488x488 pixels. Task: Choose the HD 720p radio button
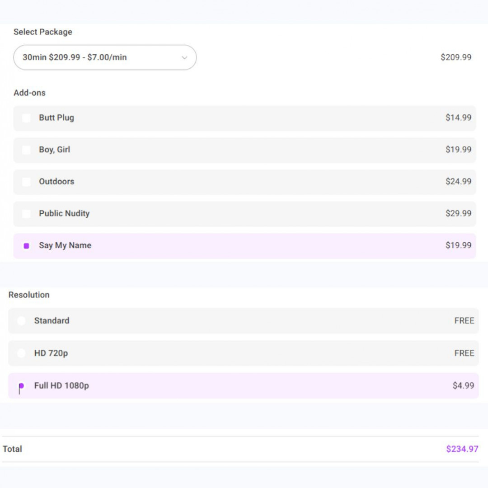coord(21,353)
